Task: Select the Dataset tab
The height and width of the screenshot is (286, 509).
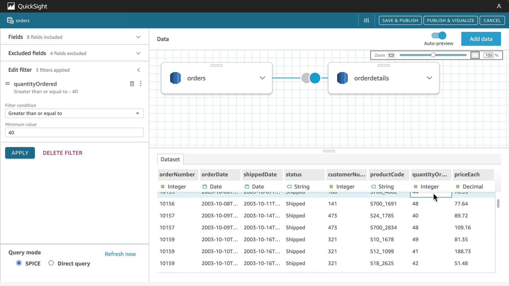Action: (x=170, y=159)
